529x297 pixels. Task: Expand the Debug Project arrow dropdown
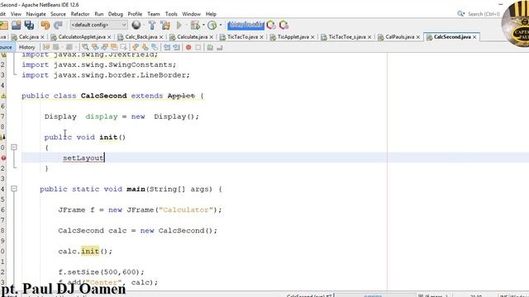click(x=203, y=25)
